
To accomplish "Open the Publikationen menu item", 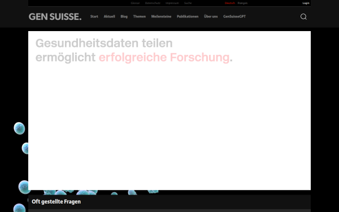I will [188, 16].
